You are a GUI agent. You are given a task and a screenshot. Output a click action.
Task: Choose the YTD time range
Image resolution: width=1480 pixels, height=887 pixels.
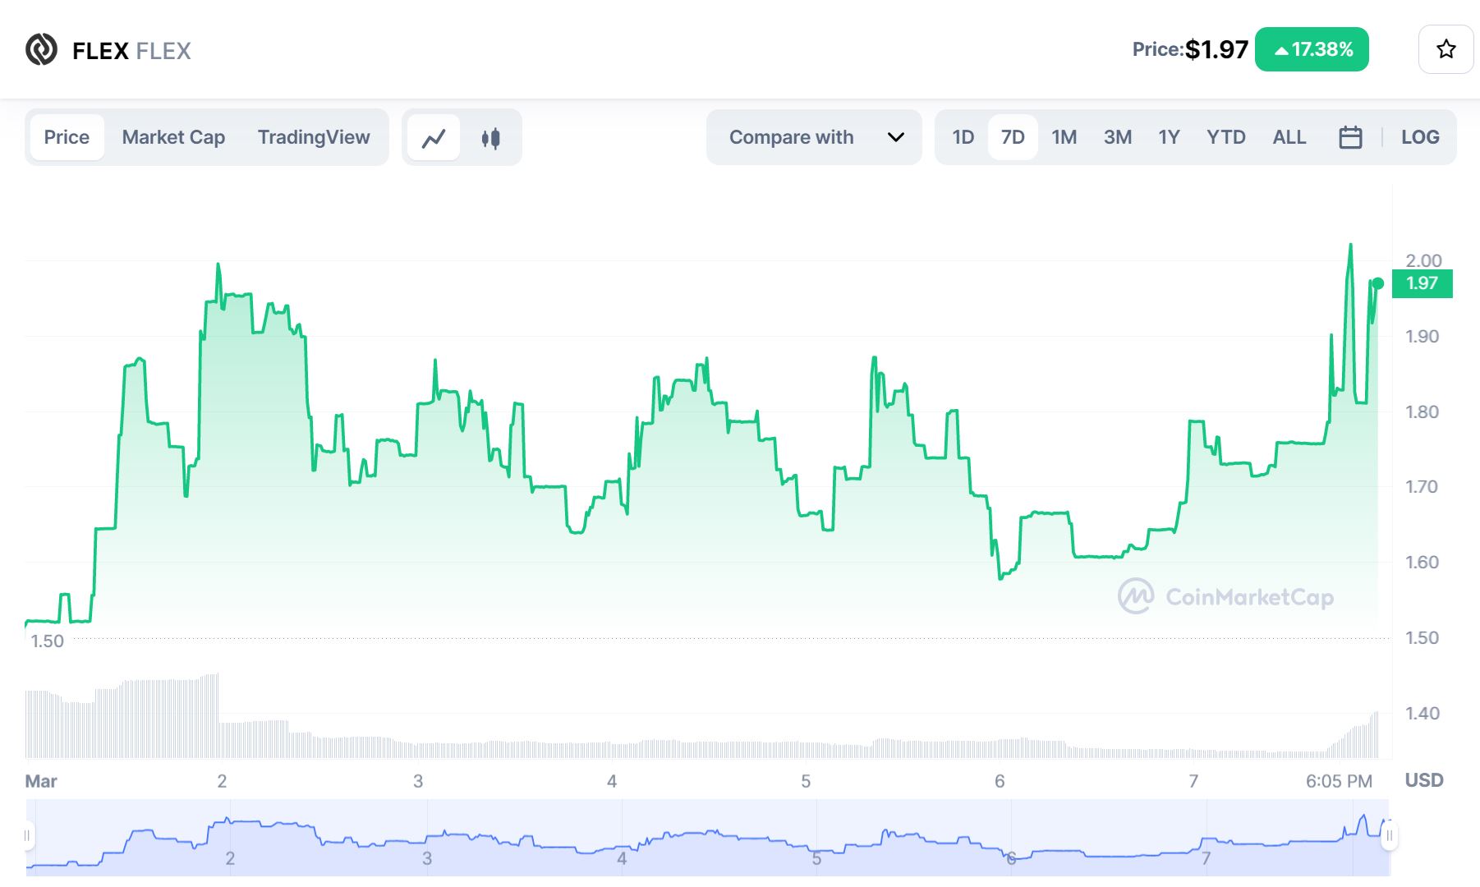point(1226,137)
